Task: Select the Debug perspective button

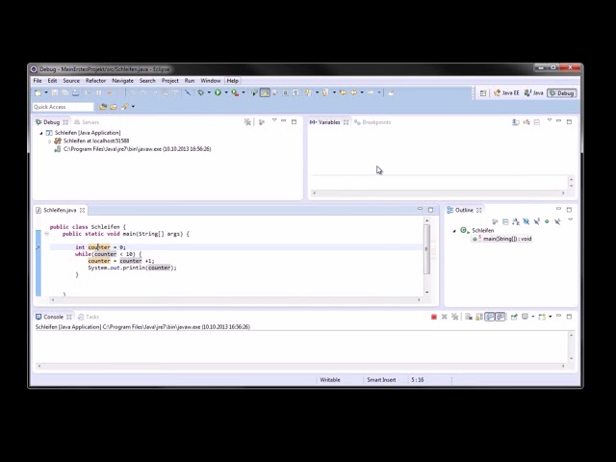Action: (562, 93)
